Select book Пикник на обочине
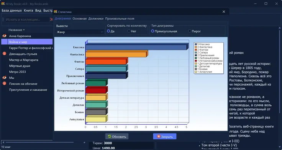 [x=23, y=84]
